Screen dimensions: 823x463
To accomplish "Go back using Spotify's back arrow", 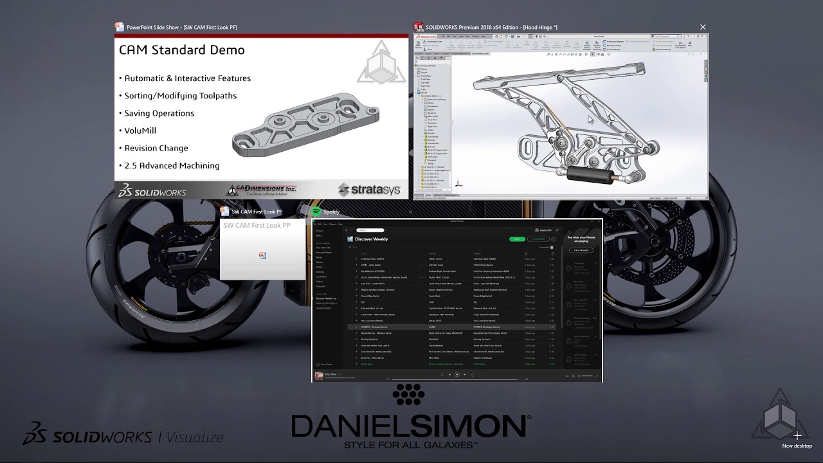I will tap(347, 230).
